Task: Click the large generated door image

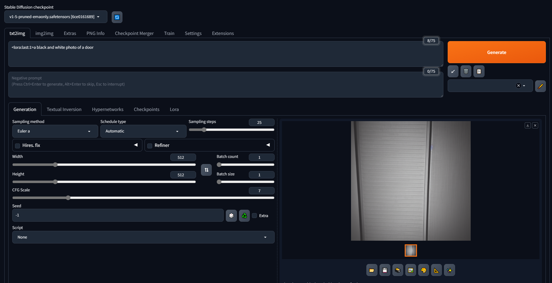Action: pos(411,181)
